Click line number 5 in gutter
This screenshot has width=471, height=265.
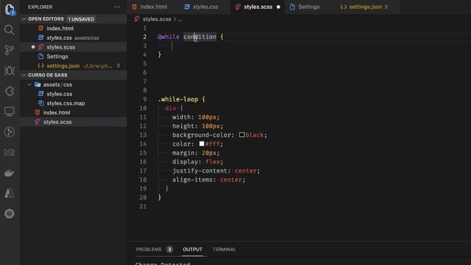click(x=145, y=64)
